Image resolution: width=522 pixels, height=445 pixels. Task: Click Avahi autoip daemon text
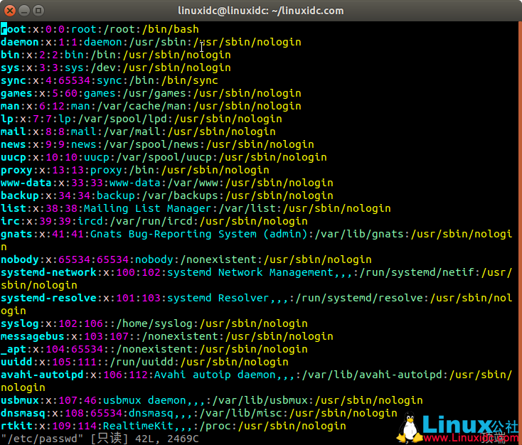pyautogui.click(x=215, y=375)
